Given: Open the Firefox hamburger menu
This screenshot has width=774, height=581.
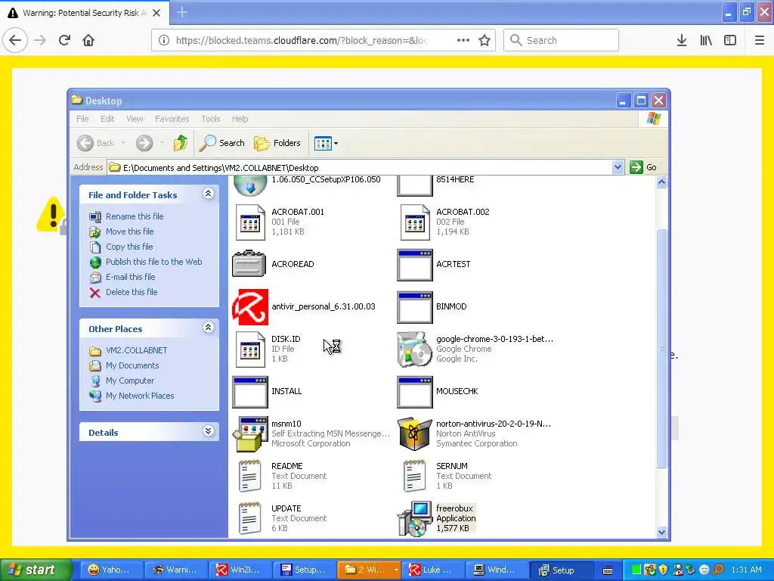Looking at the screenshot, I should pyautogui.click(x=759, y=40).
